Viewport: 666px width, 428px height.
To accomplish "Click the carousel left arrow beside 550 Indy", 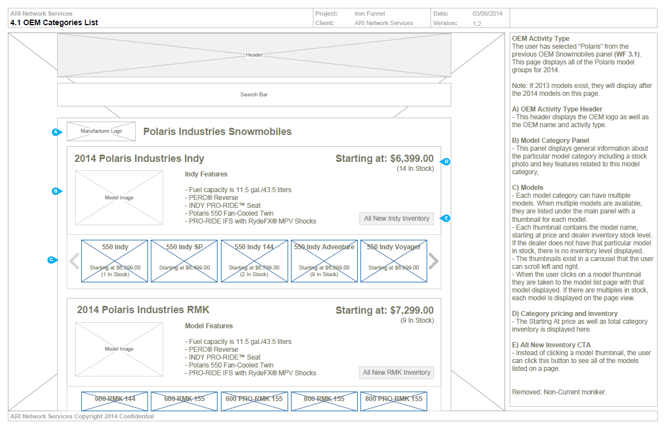I will tap(75, 261).
